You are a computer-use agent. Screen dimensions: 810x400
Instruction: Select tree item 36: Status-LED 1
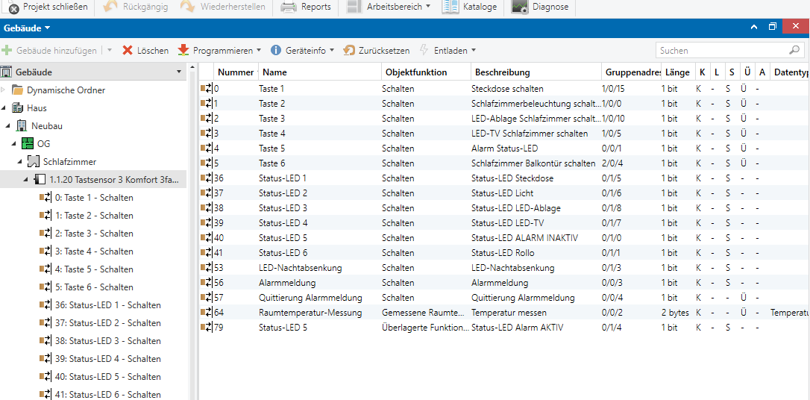(107, 305)
